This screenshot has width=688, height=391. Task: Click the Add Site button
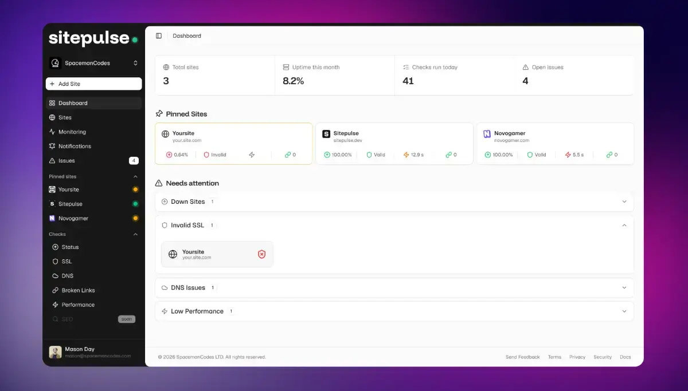[94, 84]
